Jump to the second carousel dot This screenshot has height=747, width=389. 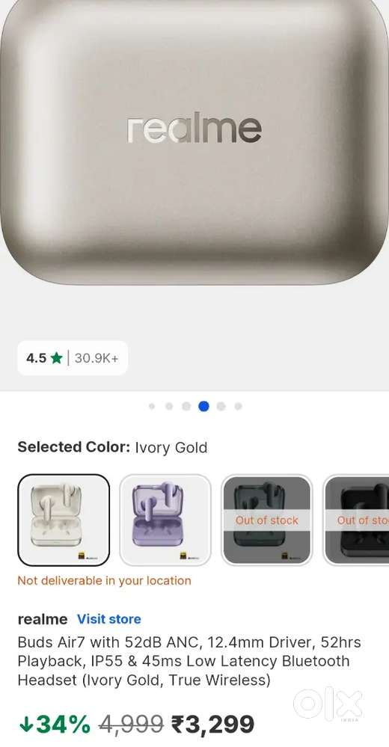(169, 406)
